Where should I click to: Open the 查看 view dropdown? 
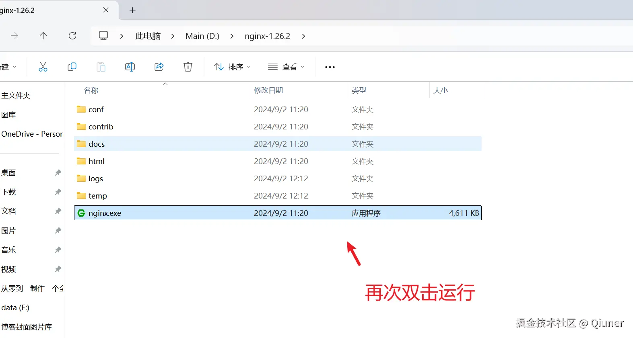pyautogui.click(x=286, y=67)
